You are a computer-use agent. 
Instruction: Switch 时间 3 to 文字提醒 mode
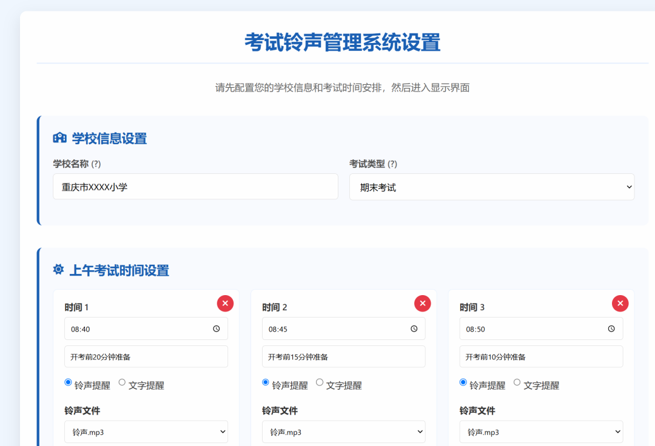coord(517,382)
